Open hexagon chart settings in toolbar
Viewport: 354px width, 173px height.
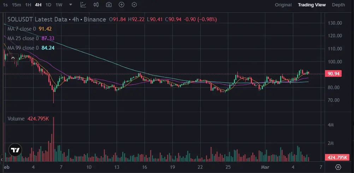[x=134, y=5]
